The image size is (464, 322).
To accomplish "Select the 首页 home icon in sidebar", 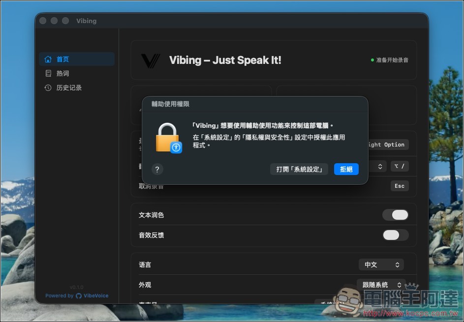I will tap(48, 59).
